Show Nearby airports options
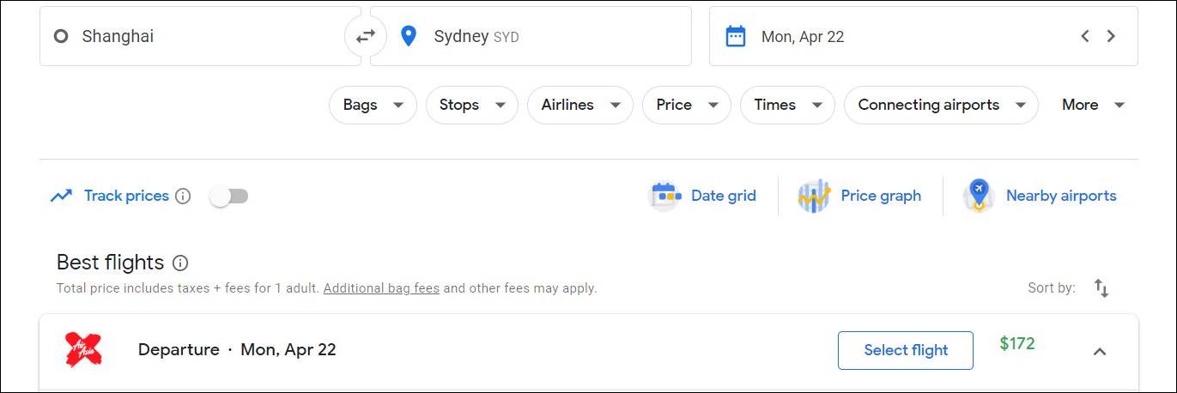 coord(1040,196)
